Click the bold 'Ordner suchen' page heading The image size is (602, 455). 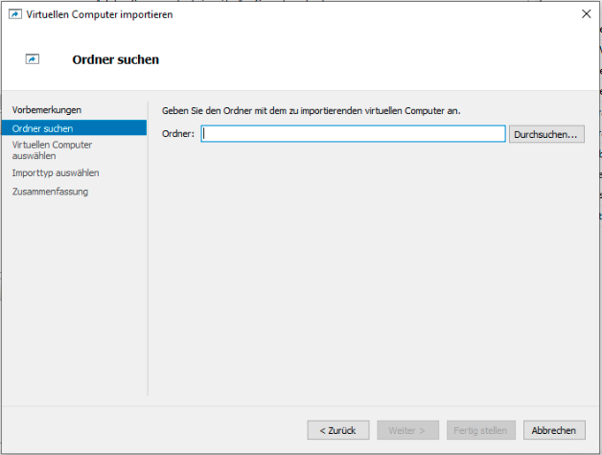115,59
